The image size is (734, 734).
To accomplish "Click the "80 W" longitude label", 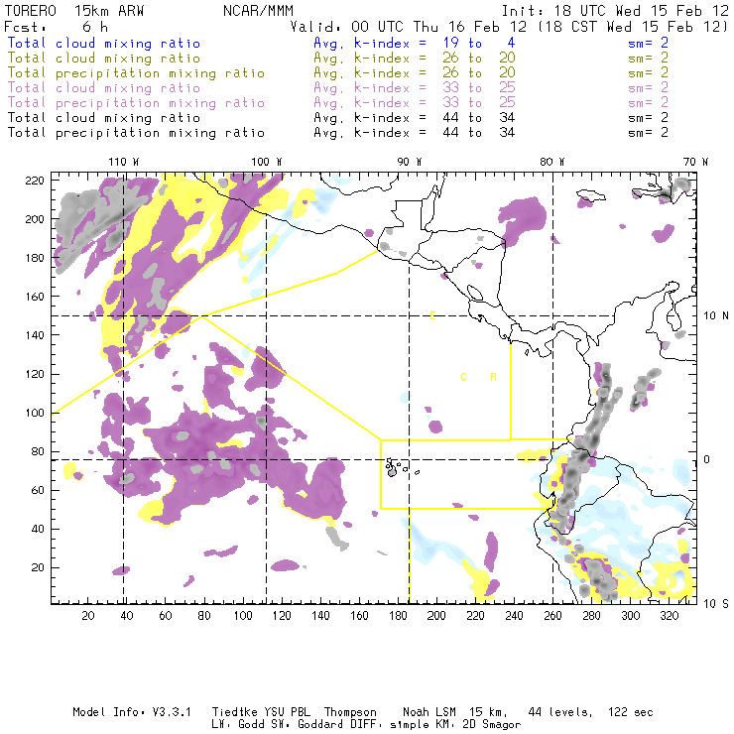I will (x=551, y=162).
